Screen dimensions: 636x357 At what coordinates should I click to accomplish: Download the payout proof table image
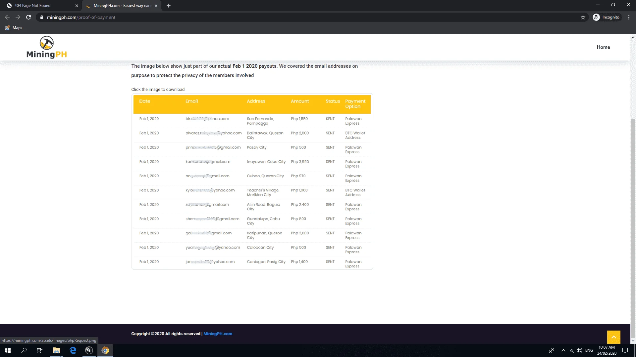point(252,181)
